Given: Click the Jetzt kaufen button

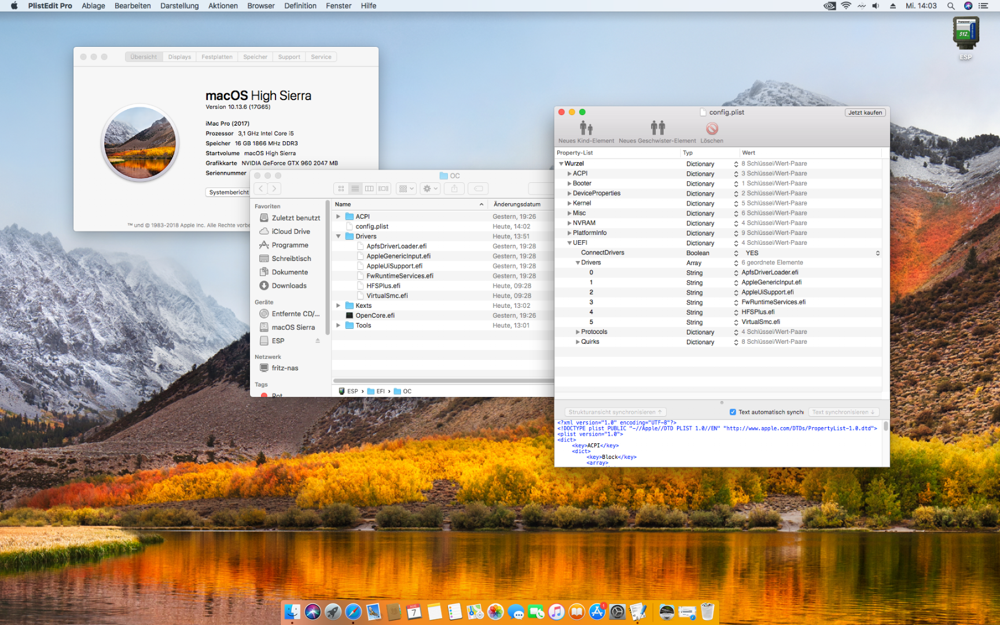Looking at the screenshot, I should click(x=865, y=113).
